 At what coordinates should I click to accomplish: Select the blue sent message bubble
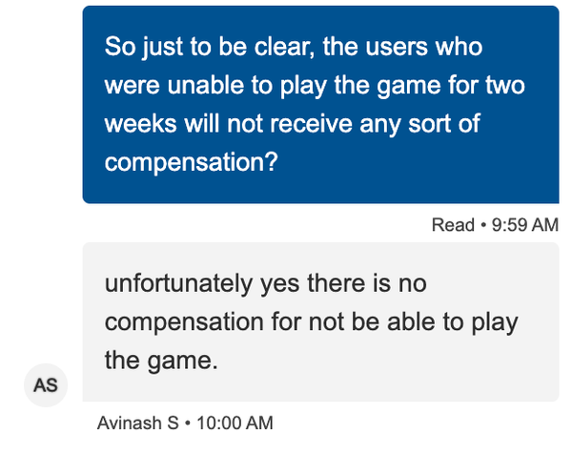[x=320, y=104]
